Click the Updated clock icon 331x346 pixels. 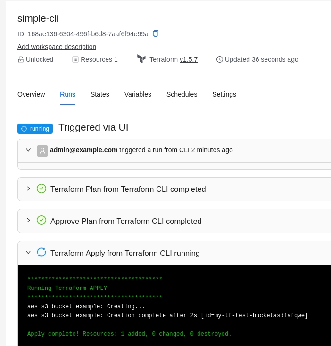[x=220, y=59]
